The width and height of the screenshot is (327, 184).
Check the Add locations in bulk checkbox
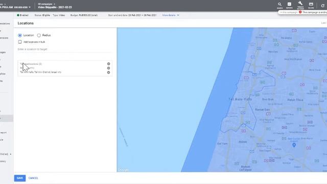click(20, 42)
